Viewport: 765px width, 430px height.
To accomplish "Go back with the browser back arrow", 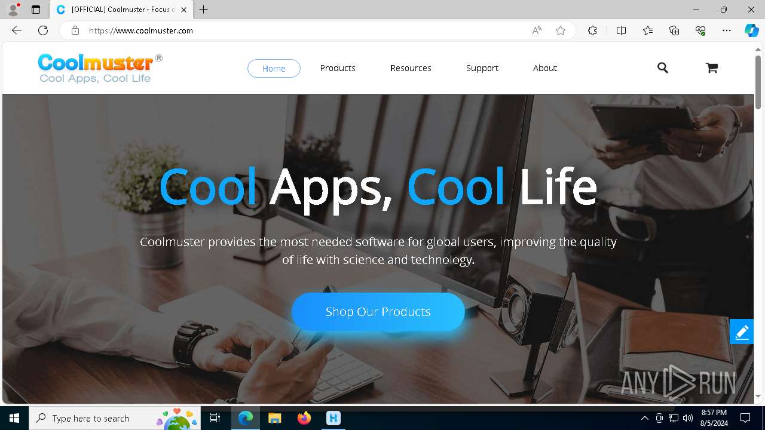I will tap(17, 30).
